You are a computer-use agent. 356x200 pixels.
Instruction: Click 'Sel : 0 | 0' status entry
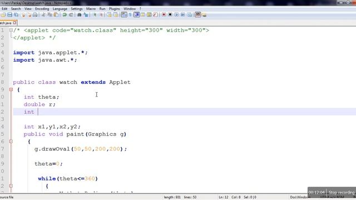pyautogui.click(x=250, y=197)
